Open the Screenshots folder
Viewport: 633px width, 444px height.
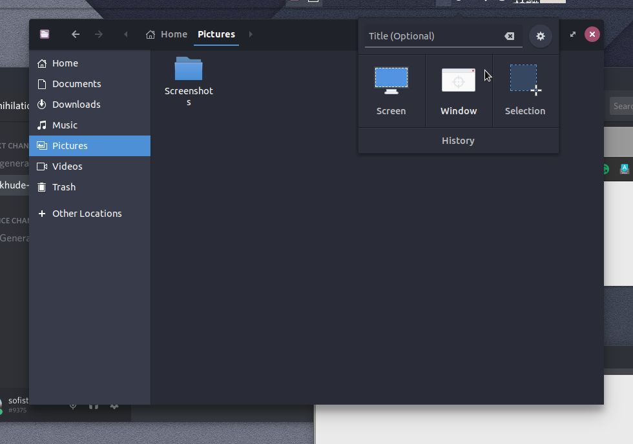click(189, 81)
